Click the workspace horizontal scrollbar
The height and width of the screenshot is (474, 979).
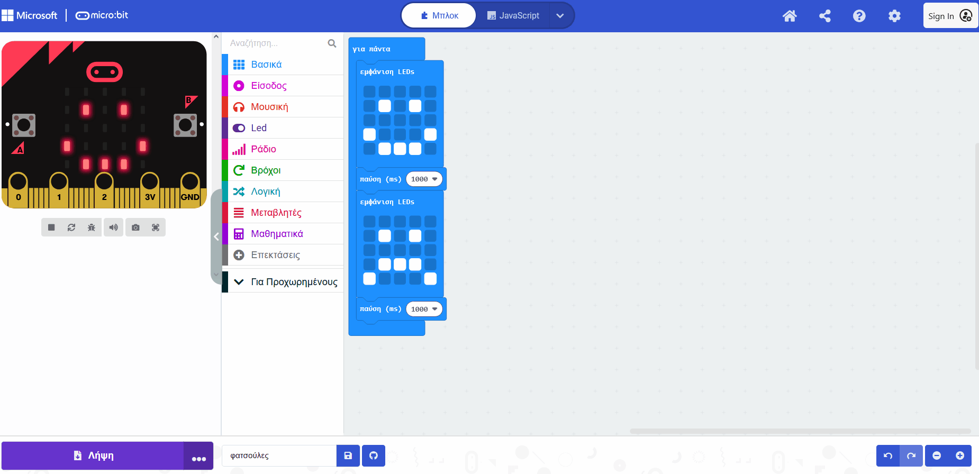pos(800,431)
